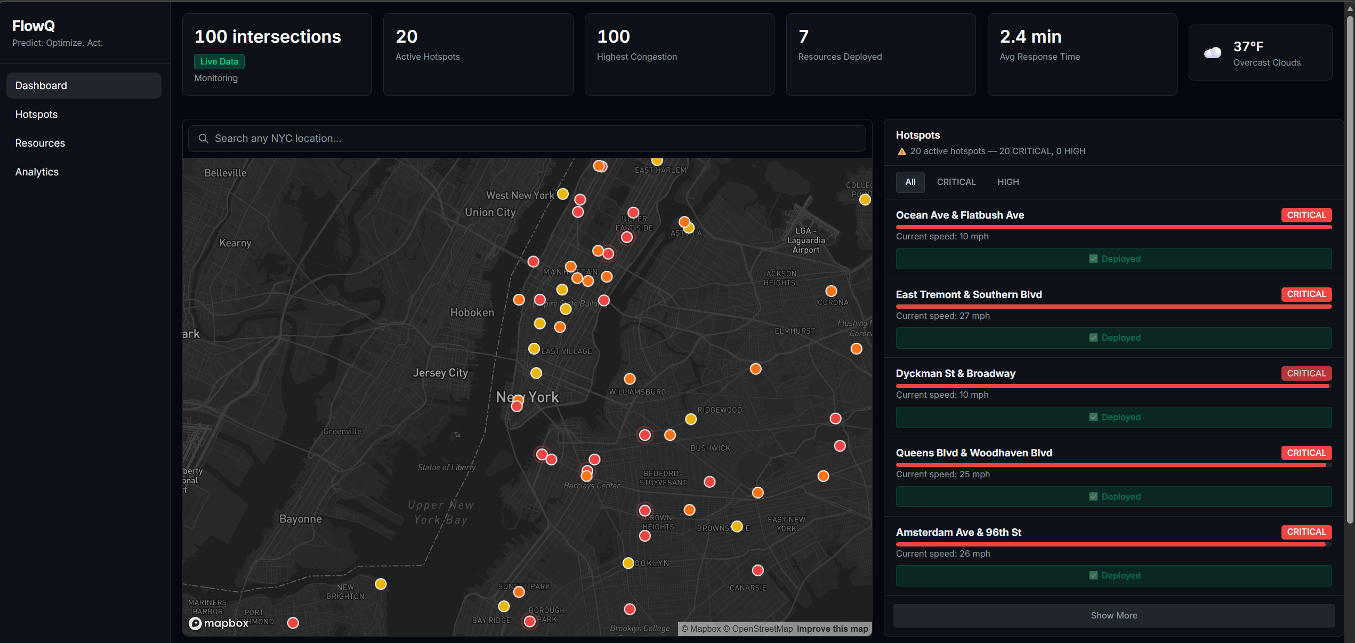The width and height of the screenshot is (1355, 643).
Task: Click the overcast clouds weather icon
Action: (x=1213, y=53)
